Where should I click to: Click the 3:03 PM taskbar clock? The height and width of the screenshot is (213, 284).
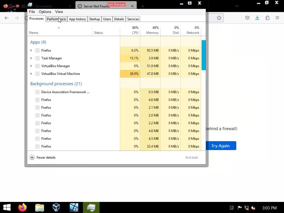[270, 208]
